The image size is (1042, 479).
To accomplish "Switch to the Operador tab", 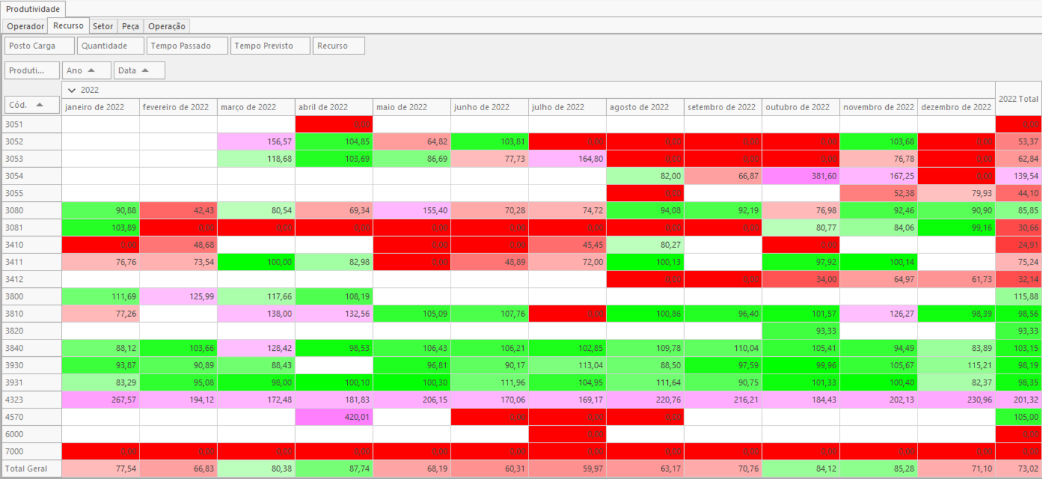I will pyautogui.click(x=25, y=26).
